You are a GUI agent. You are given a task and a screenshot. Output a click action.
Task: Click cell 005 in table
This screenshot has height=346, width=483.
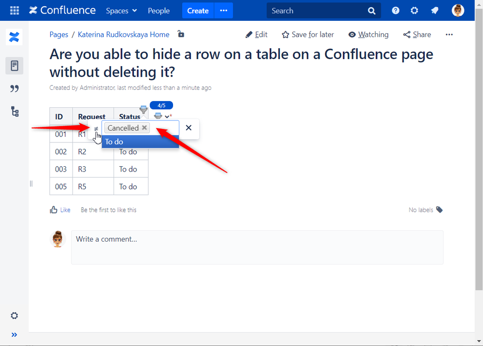[x=61, y=187]
